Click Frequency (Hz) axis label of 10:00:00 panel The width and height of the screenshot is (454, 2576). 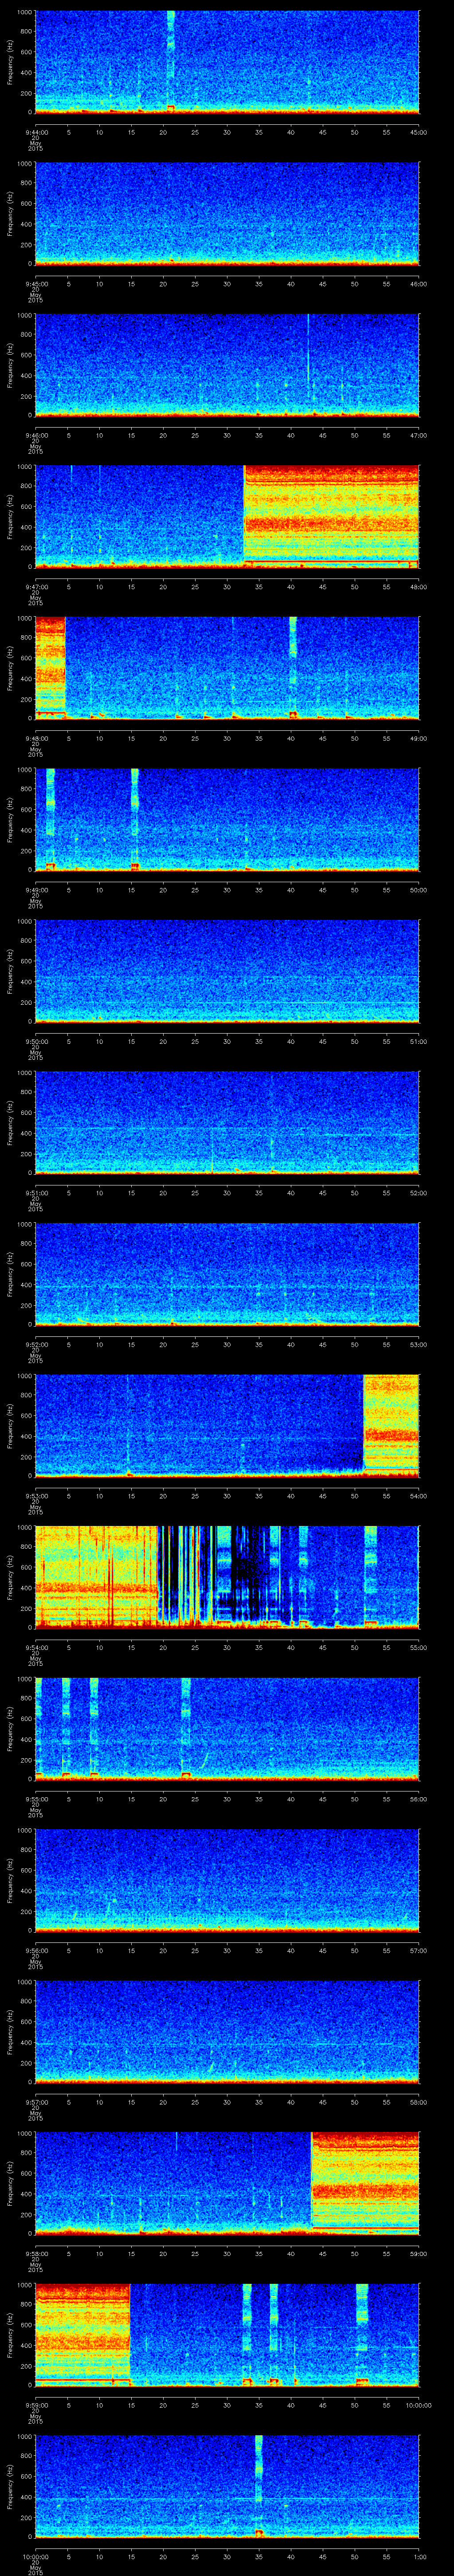coord(10,2485)
